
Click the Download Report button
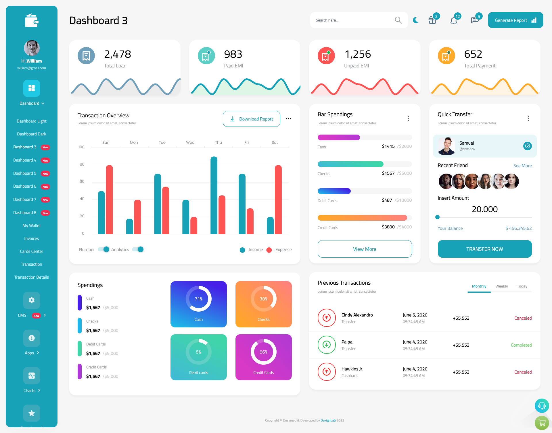point(251,119)
